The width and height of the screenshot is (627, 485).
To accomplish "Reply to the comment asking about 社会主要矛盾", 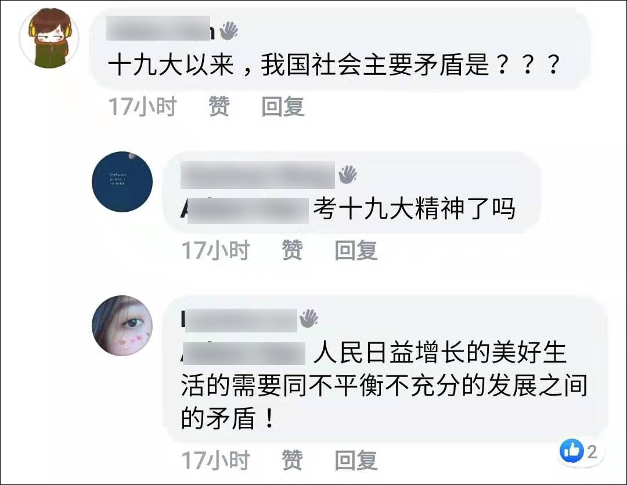I will pyautogui.click(x=283, y=106).
